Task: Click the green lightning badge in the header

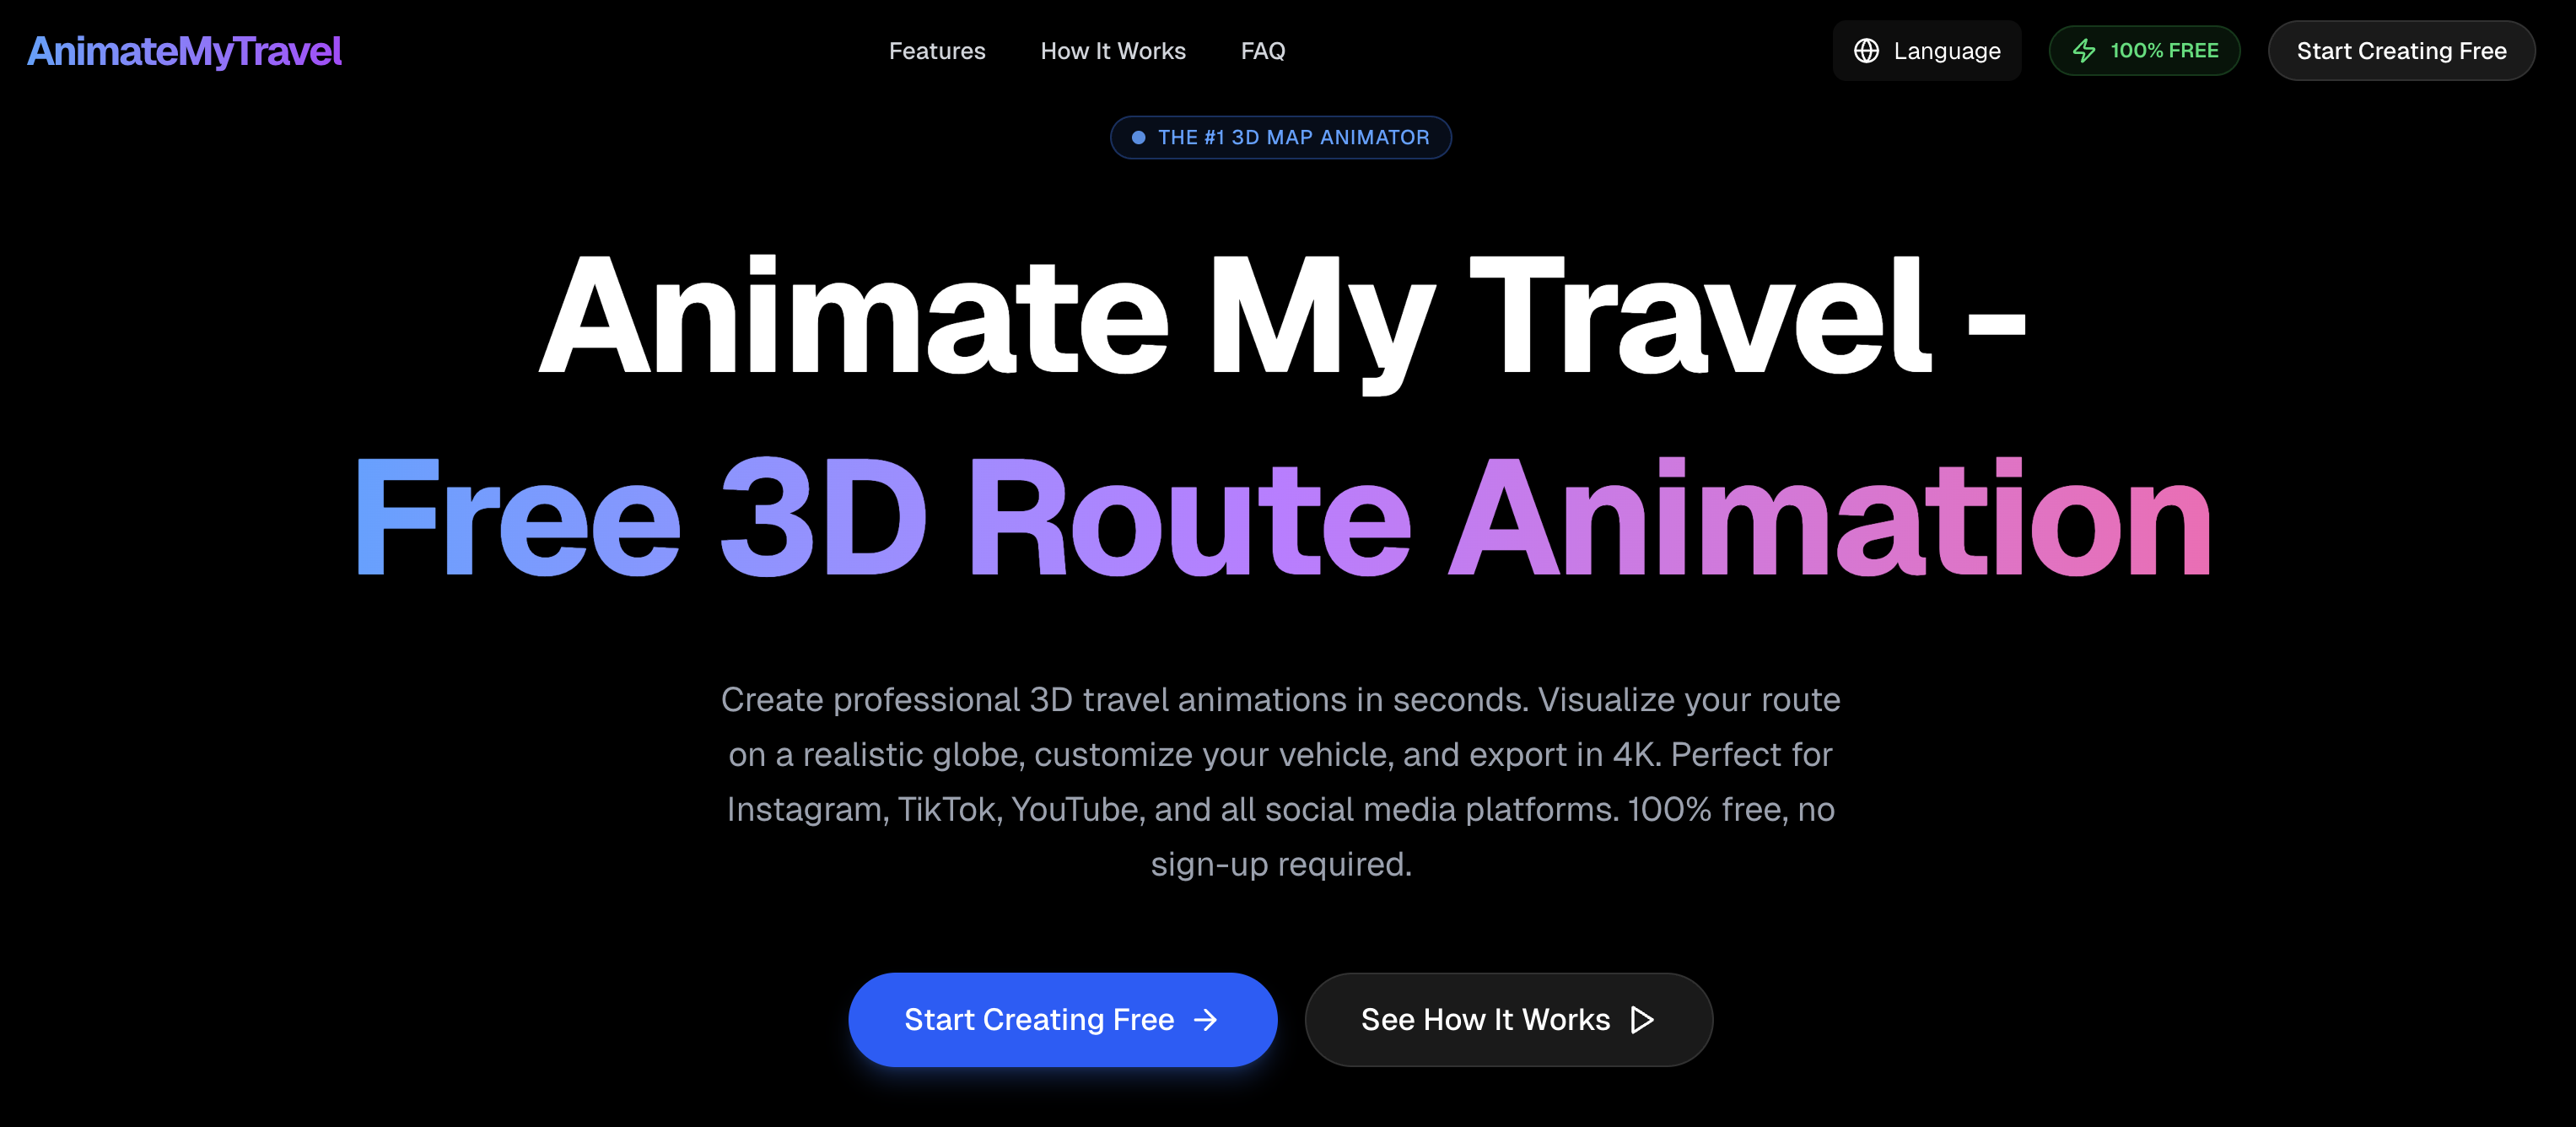Action: pos(2144,50)
